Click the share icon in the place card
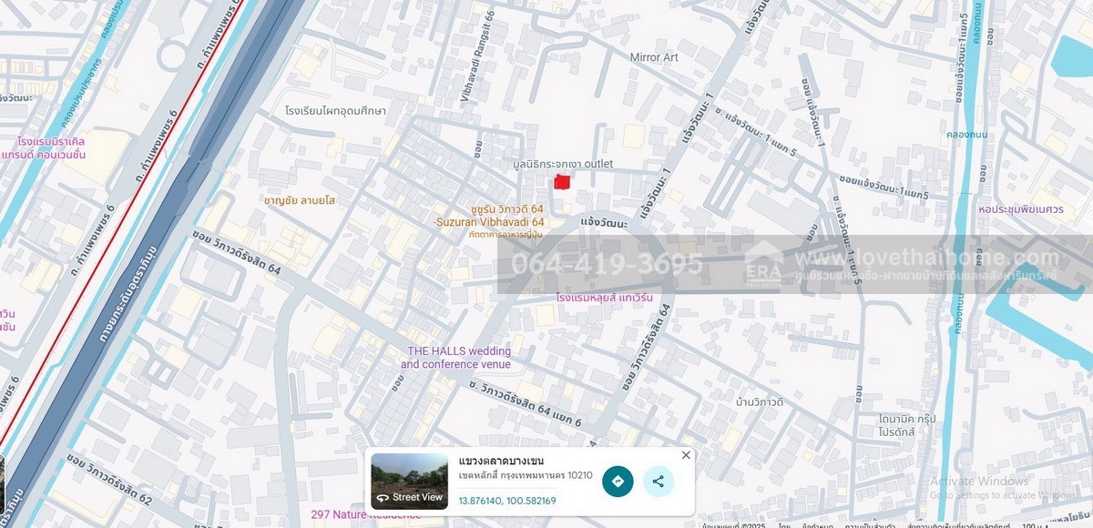Image resolution: width=1093 pixels, height=528 pixels. (x=659, y=482)
